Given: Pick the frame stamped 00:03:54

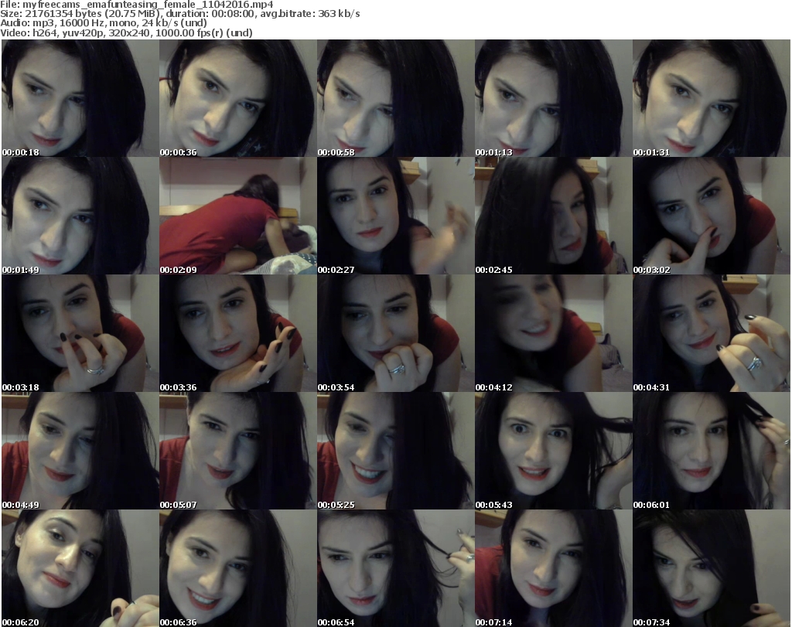Looking at the screenshot, I should tap(395, 333).
